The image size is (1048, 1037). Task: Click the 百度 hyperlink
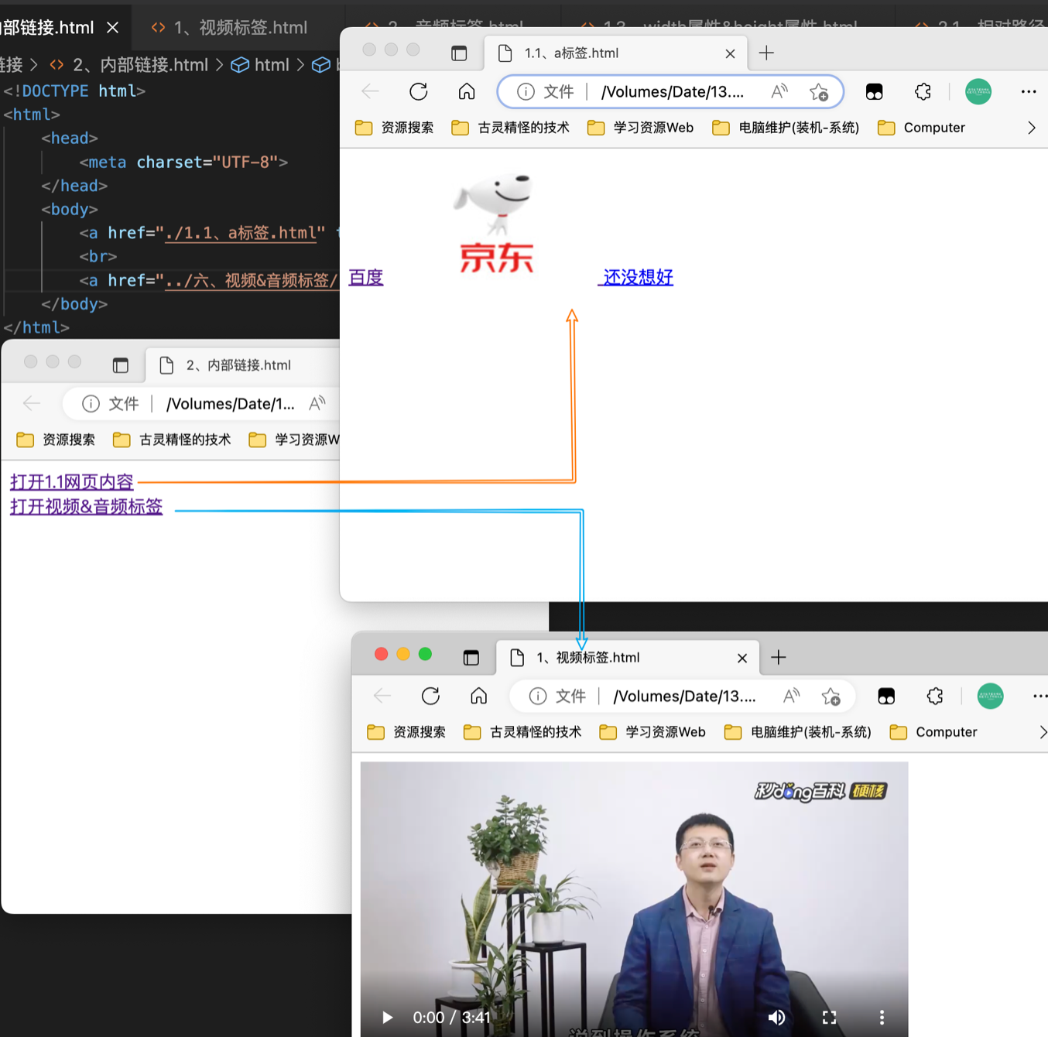pos(366,277)
